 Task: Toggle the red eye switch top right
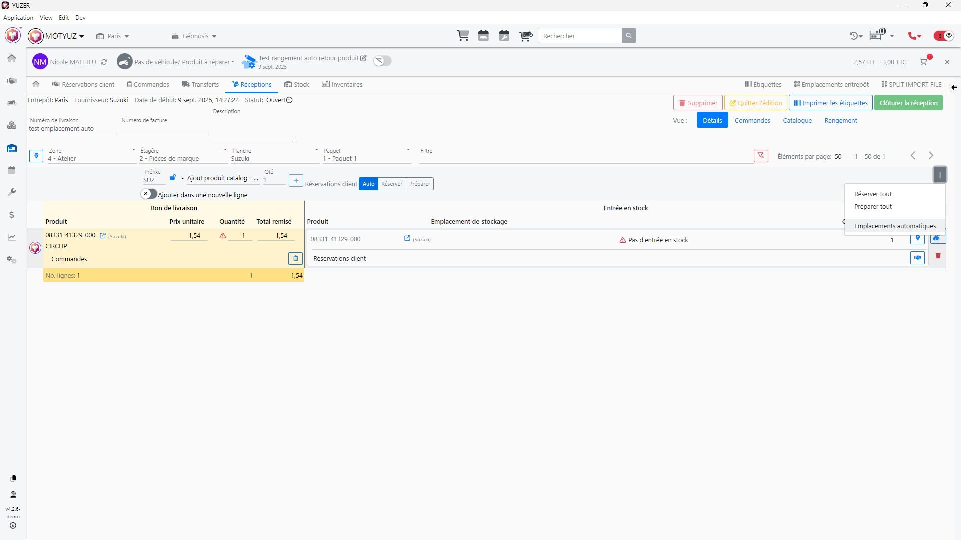[x=943, y=36]
